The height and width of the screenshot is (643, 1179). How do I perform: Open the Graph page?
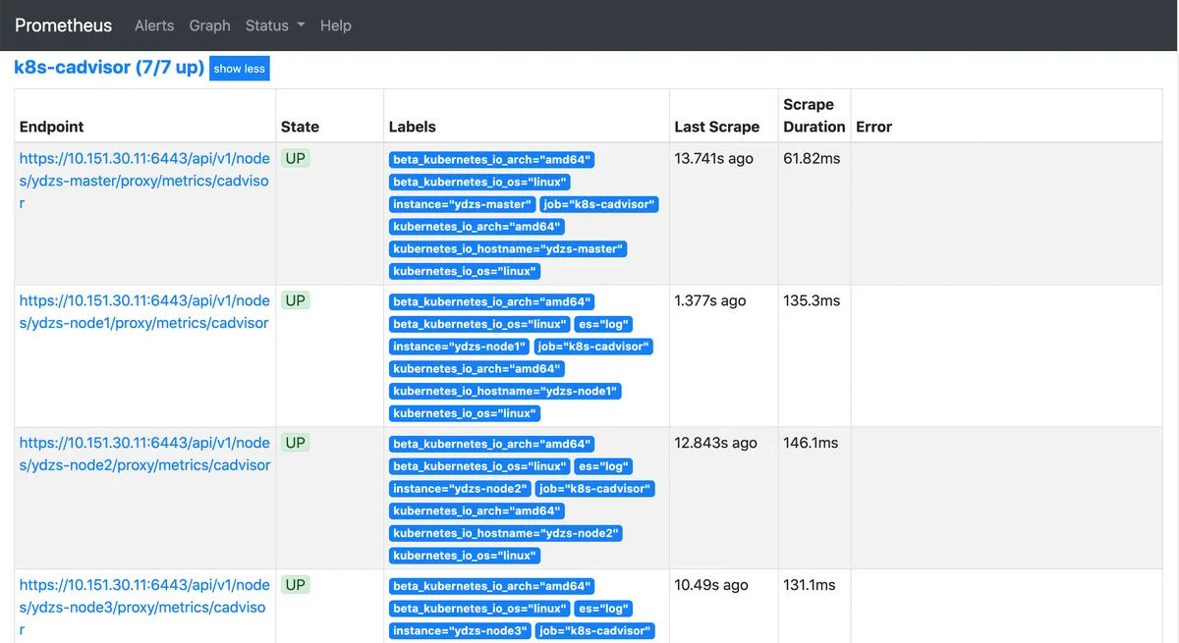[x=210, y=26]
